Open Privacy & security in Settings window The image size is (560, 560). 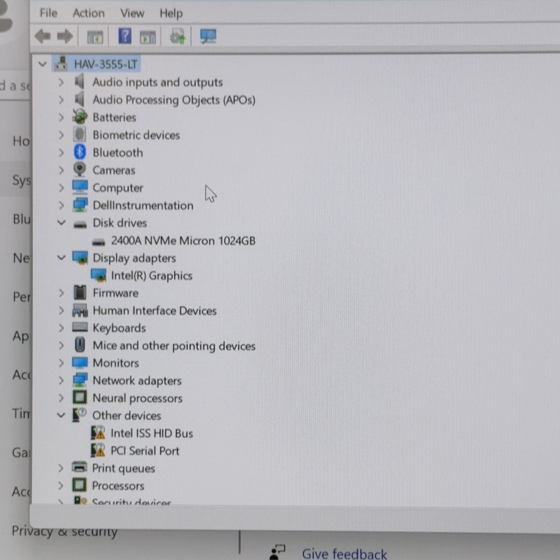click(64, 532)
